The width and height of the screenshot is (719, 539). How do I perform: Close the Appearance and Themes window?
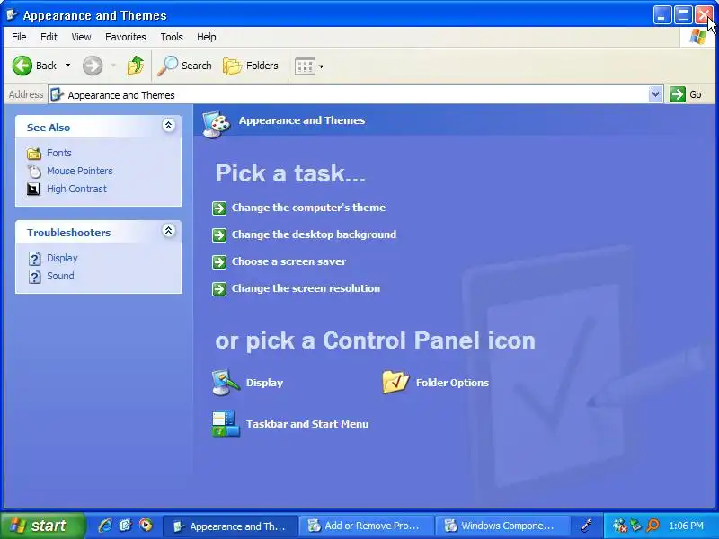coord(704,15)
